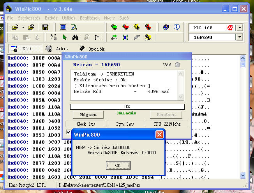Close the HIBA error dialog
The image size is (254, 193).
[159, 134]
